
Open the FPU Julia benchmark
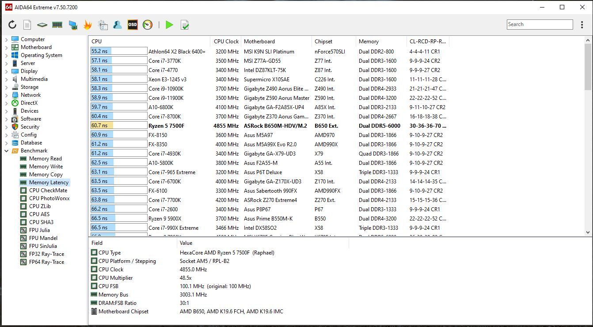39,230
